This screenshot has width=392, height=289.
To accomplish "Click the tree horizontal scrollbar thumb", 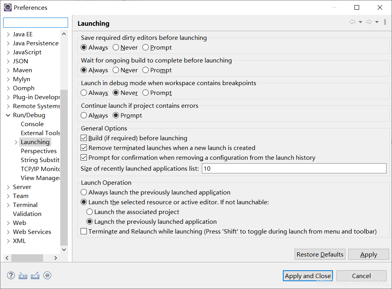I will [27, 258].
